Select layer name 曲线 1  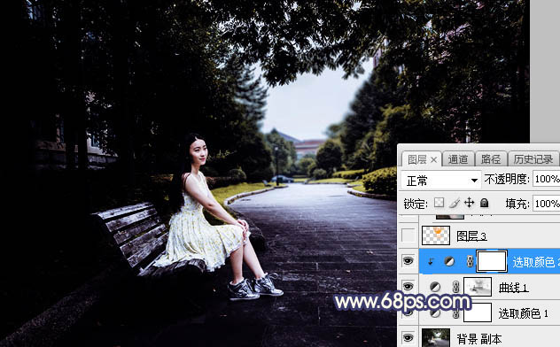coord(513,288)
